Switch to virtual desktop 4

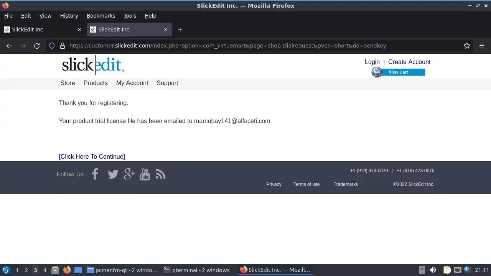[44, 270]
